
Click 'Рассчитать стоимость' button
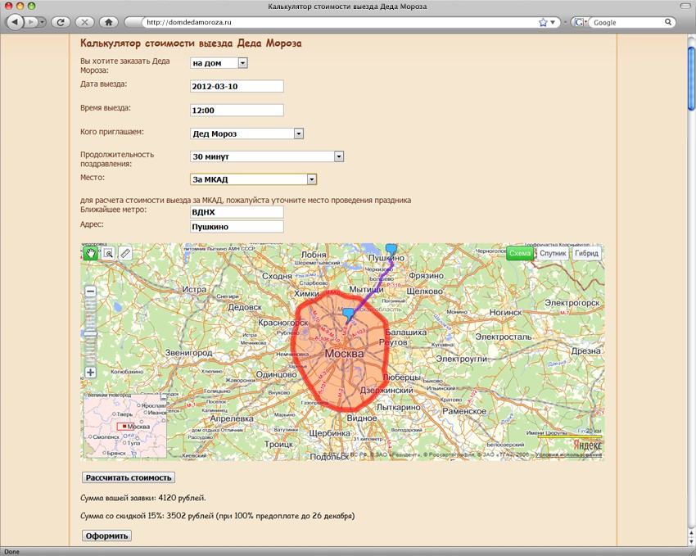129,477
